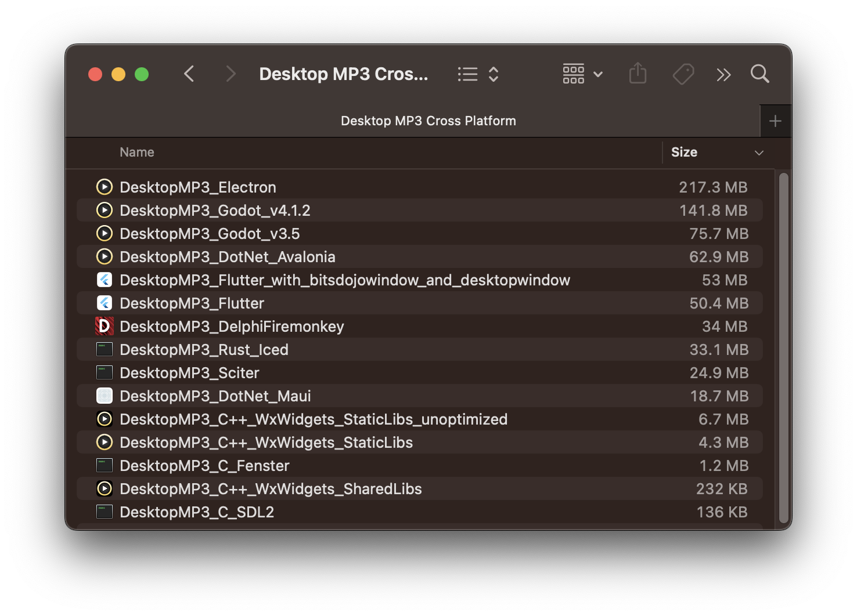Click the Flutter icon for bitsdojowindow build
The height and width of the screenshot is (616, 857).
[x=105, y=280]
